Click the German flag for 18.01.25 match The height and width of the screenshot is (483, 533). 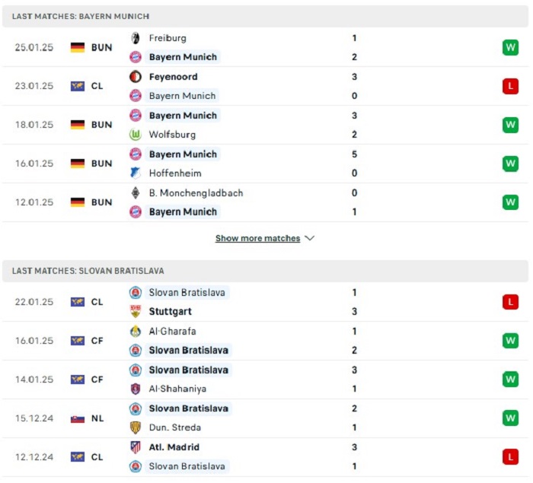click(78, 125)
